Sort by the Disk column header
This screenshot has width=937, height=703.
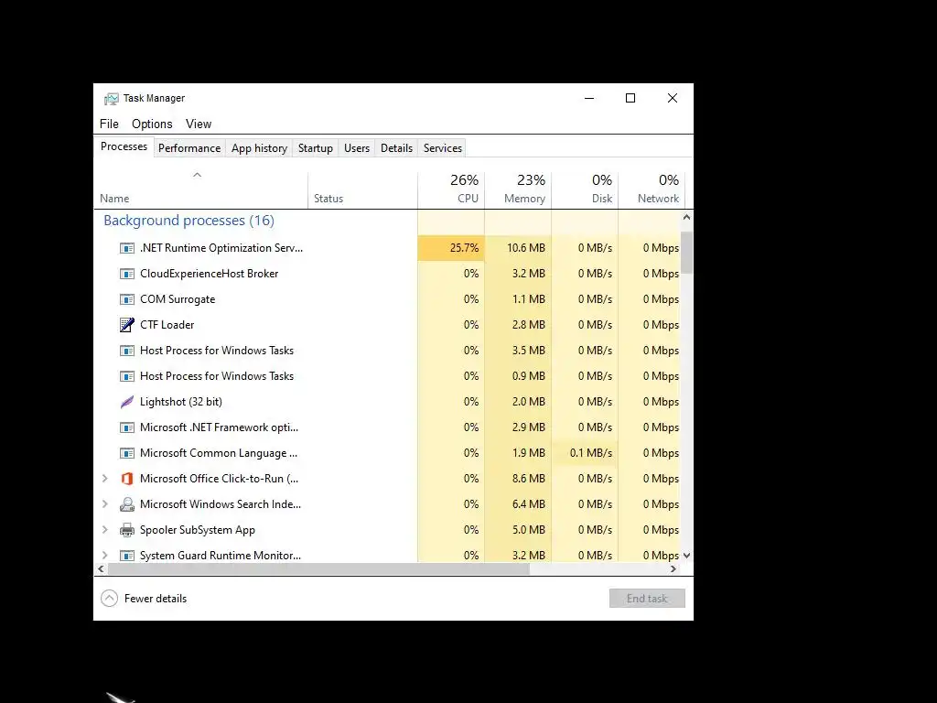pos(585,190)
